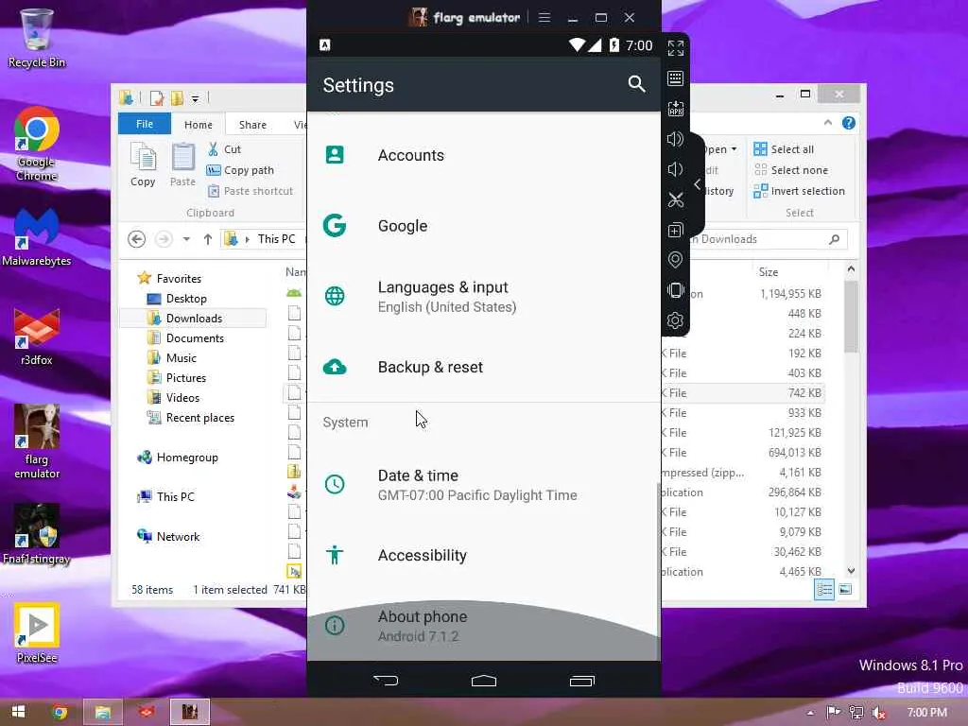Switch to the Share ribbon tab
Screen dimensions: 968x726
tap(252, 124)
